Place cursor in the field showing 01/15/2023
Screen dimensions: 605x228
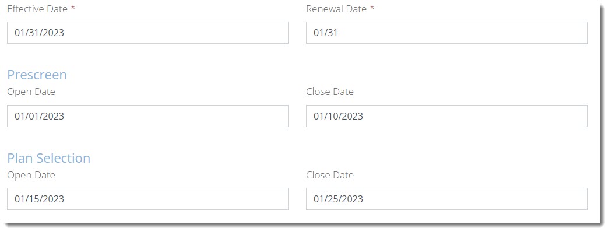(x=147, y=199)
